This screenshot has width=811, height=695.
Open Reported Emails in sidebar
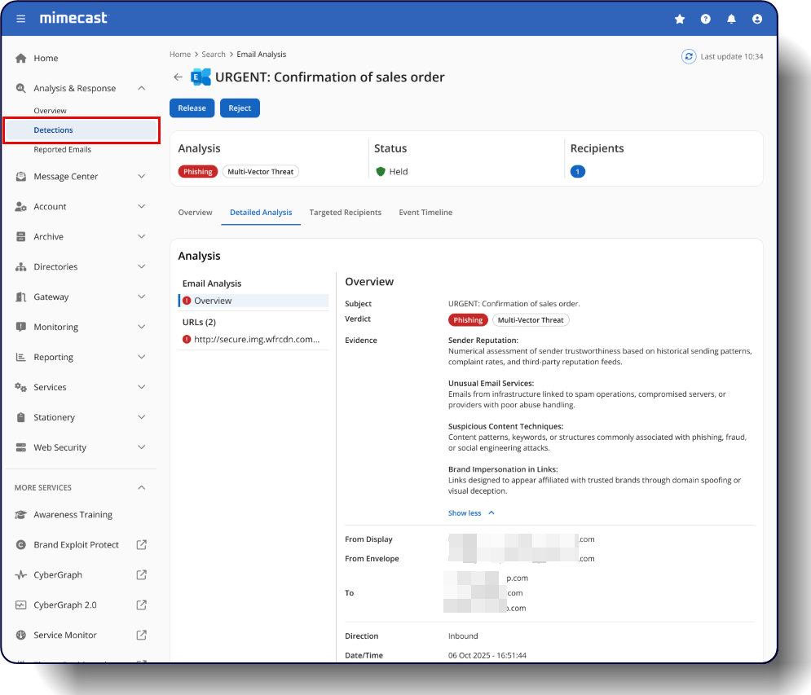[x=62, y=150]
